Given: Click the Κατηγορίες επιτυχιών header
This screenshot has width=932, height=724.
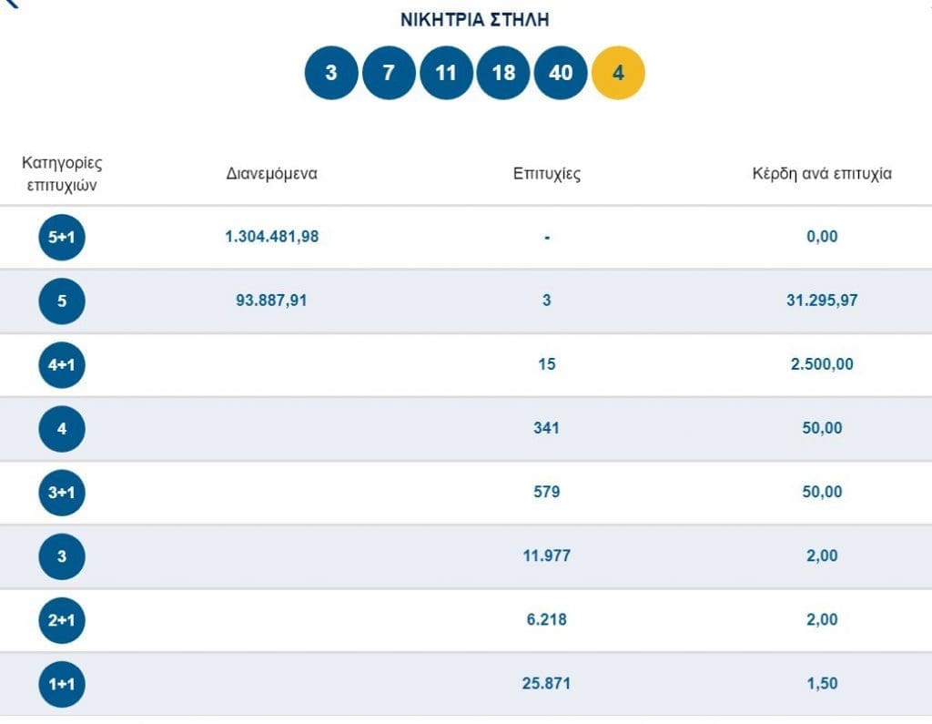Looking at the screenshot, I should click(62, 173).
